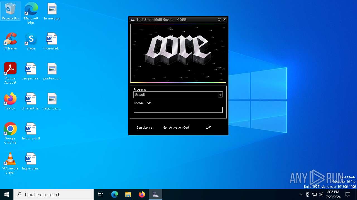This screenshot has width=357, height=200.
Task: Select the campusrea... Word document
Action: pyautogui.click(x=31, y=71)
